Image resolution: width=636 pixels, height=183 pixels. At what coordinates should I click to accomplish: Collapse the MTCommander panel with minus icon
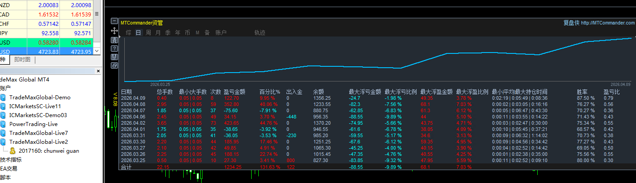pos(114,21)
